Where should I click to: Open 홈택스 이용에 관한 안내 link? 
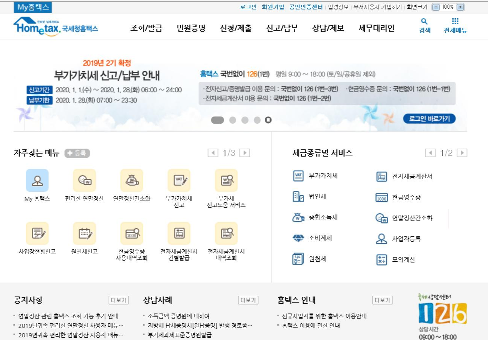311,326
